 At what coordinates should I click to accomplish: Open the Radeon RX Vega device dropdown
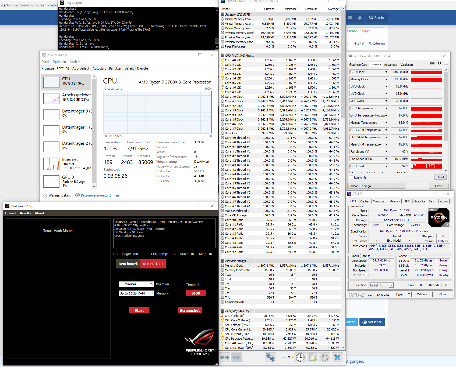[x=376, y=186]
